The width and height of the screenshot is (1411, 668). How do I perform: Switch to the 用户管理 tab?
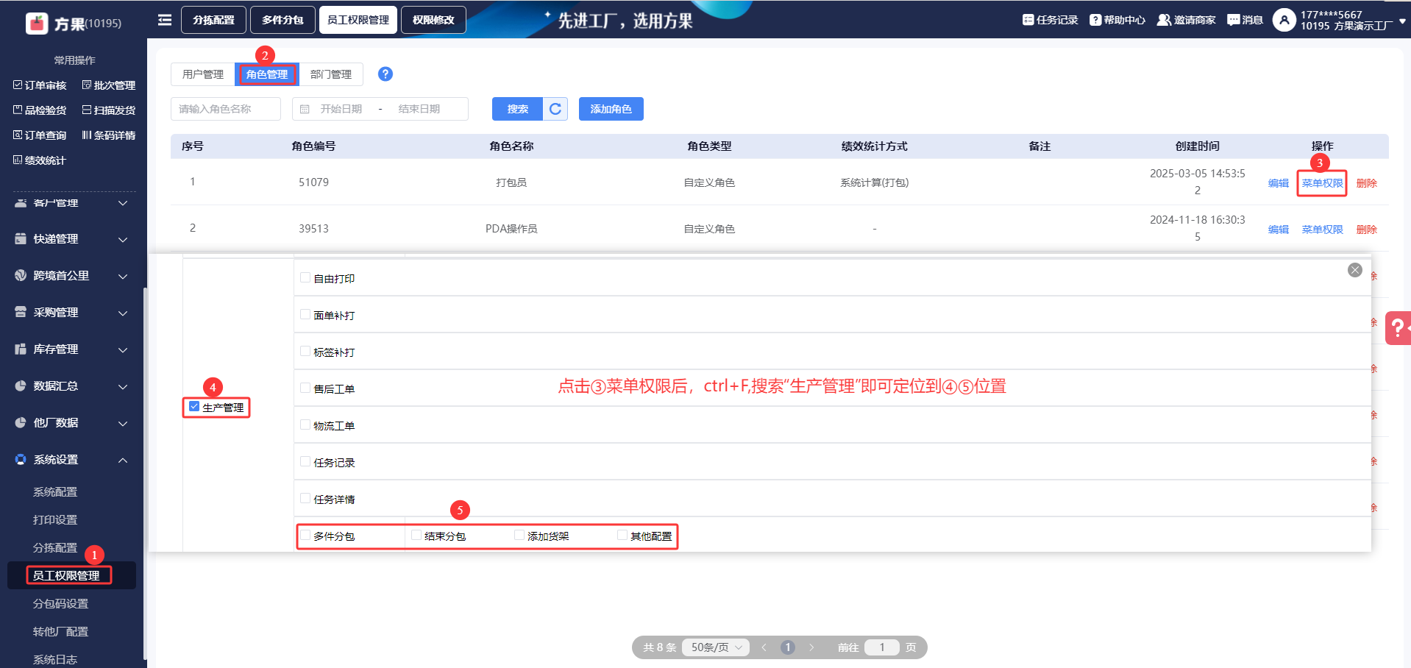click(203, 74)
